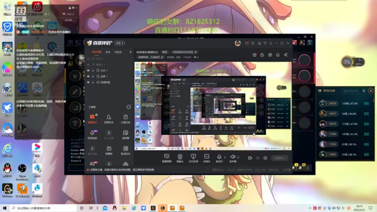Click the send link for the 173场 47.9% hero
377x212 pixels.
[x=367, y=124]
